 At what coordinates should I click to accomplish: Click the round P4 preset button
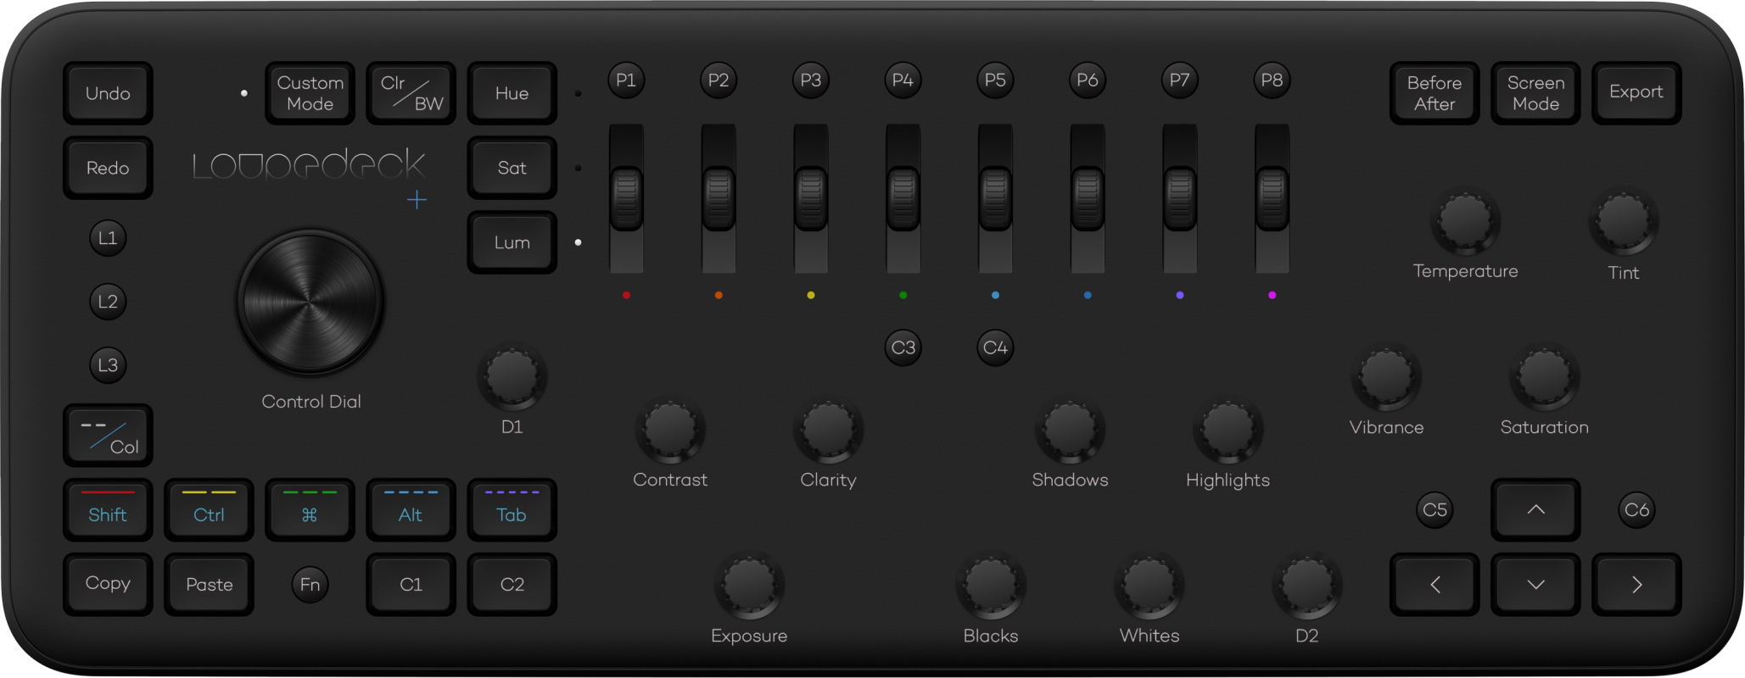903,81
